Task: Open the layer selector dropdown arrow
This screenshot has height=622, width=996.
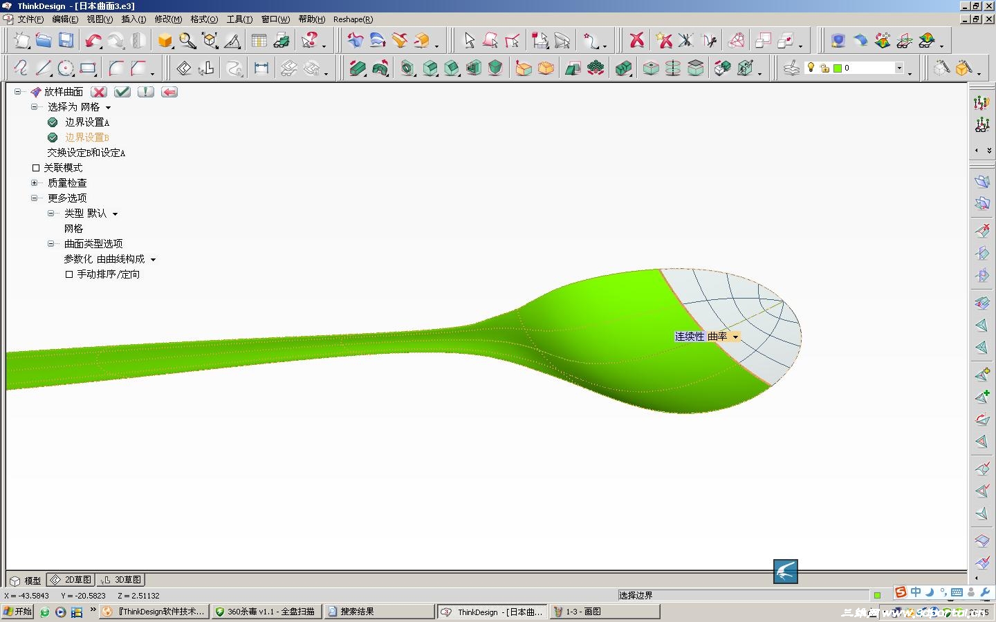Action: click(x=899, y=68)
